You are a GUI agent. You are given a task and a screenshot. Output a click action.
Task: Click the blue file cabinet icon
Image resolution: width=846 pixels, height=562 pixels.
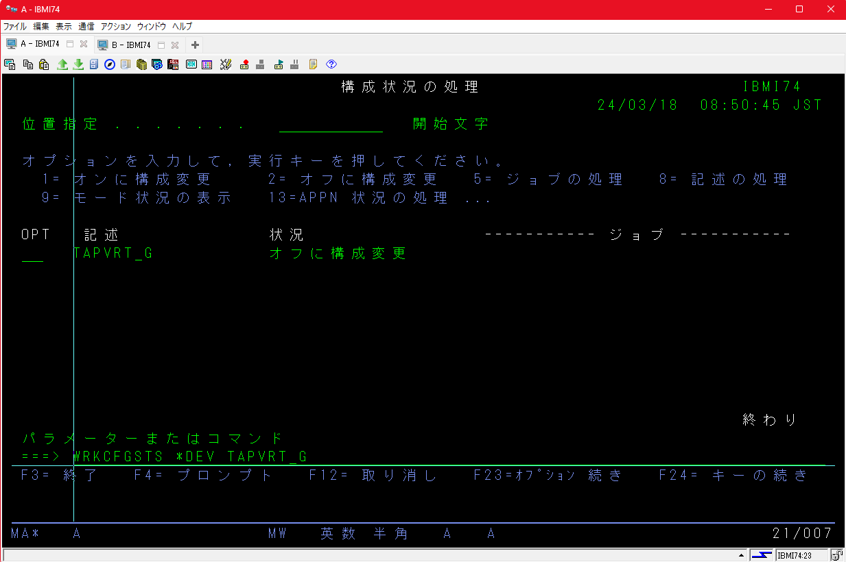pos(94,64)
